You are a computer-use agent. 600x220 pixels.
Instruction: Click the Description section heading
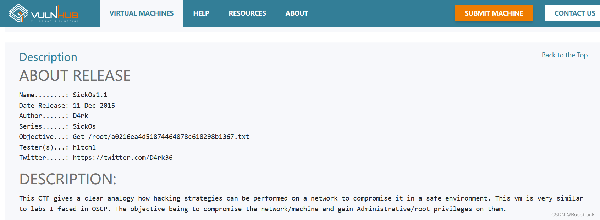[x=48, y=57]
